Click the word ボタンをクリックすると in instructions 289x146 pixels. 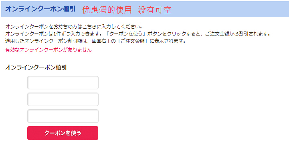pos(171,34)
